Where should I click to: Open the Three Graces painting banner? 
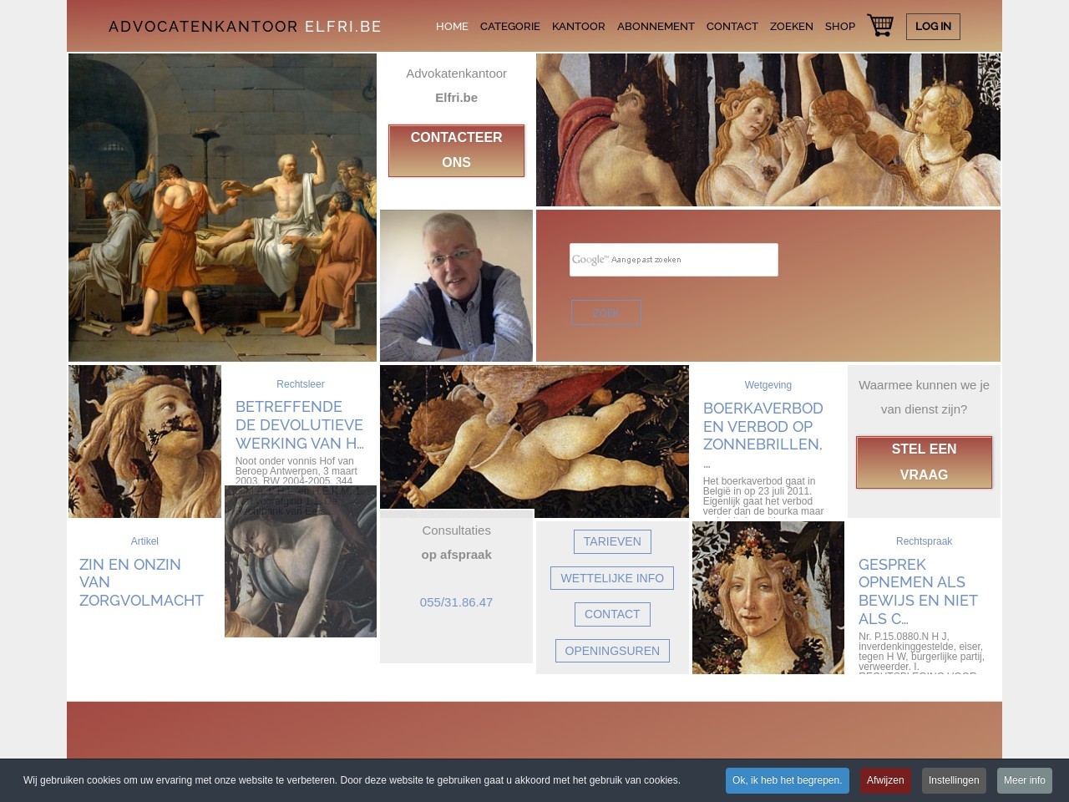coord(768,129)
